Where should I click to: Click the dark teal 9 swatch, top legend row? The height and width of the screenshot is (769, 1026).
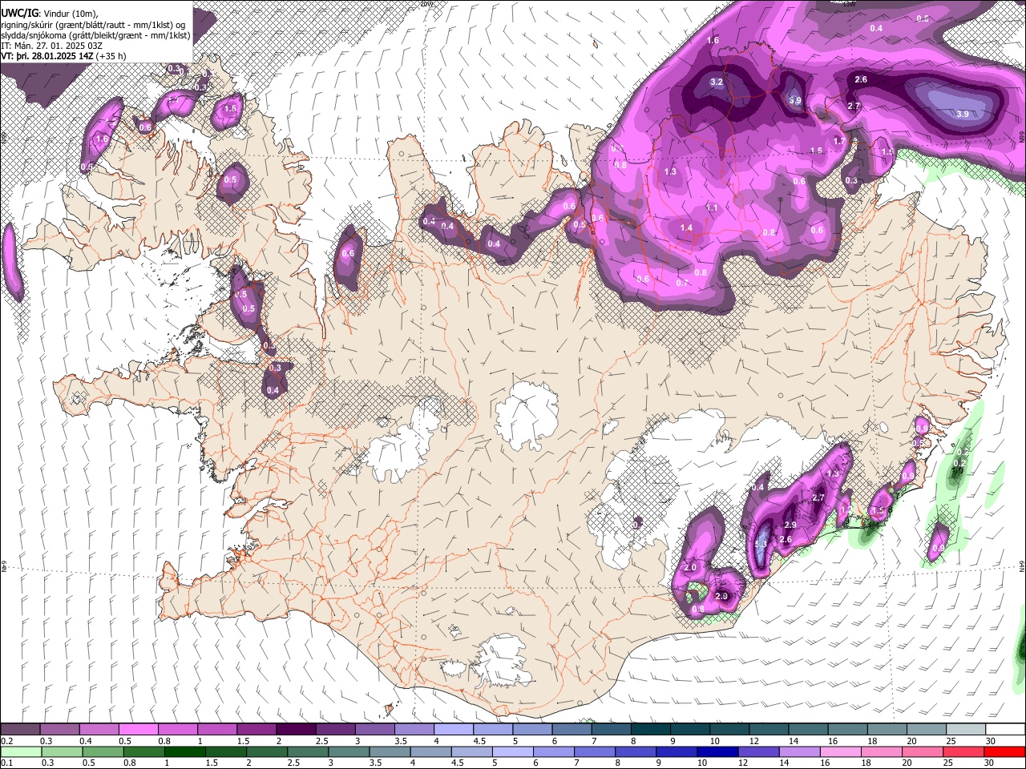(x=690, y=730)
